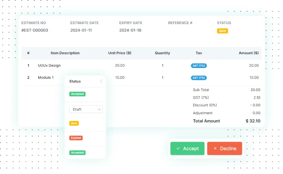Click the Quantity column header
The image size is (283, 174).
(162, 53)
